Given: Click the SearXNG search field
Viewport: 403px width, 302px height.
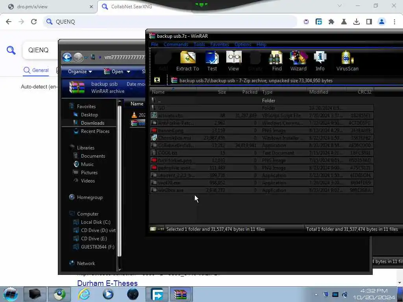Looking at the screenshot, I should pyautogui.click(x=41, y=50).
